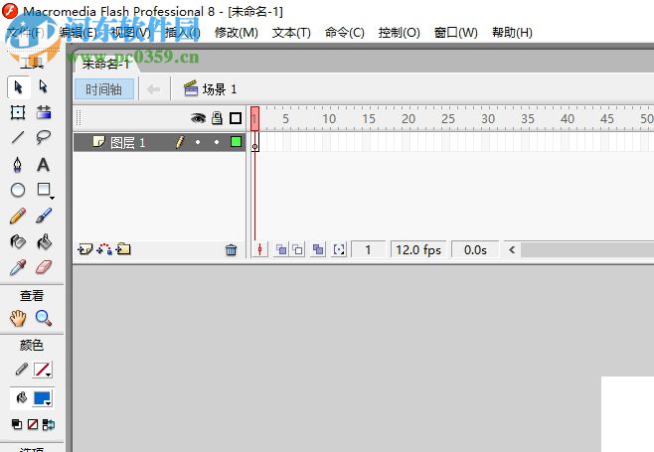Select the 图层 1 layer row
Viewport: 654px width, 452px height.
(159, 142)
